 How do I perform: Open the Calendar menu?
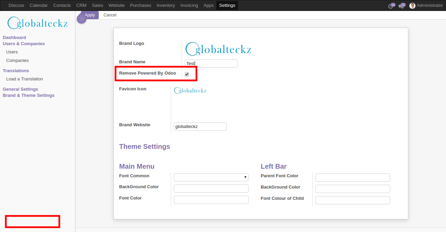[x=39, y=5]
